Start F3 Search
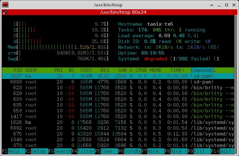239x156 pixels. (x=60, y=151)
